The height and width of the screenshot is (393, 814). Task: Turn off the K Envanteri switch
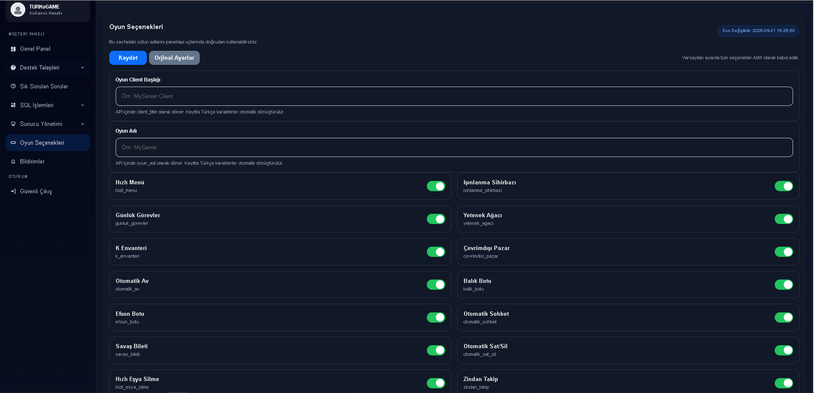[x=436, y=252]
